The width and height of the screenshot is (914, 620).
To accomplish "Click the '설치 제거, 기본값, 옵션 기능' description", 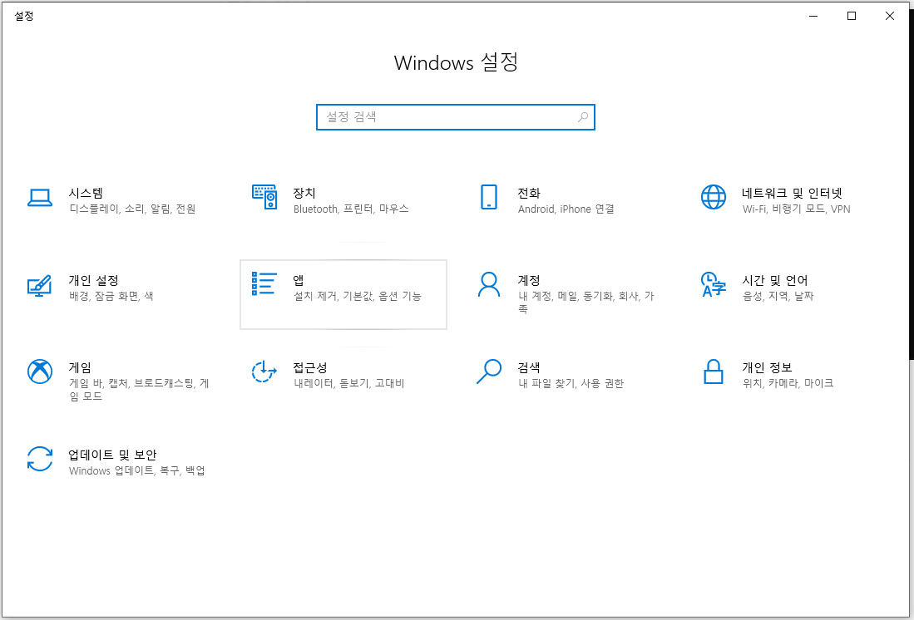I will [x=358, y=296].
